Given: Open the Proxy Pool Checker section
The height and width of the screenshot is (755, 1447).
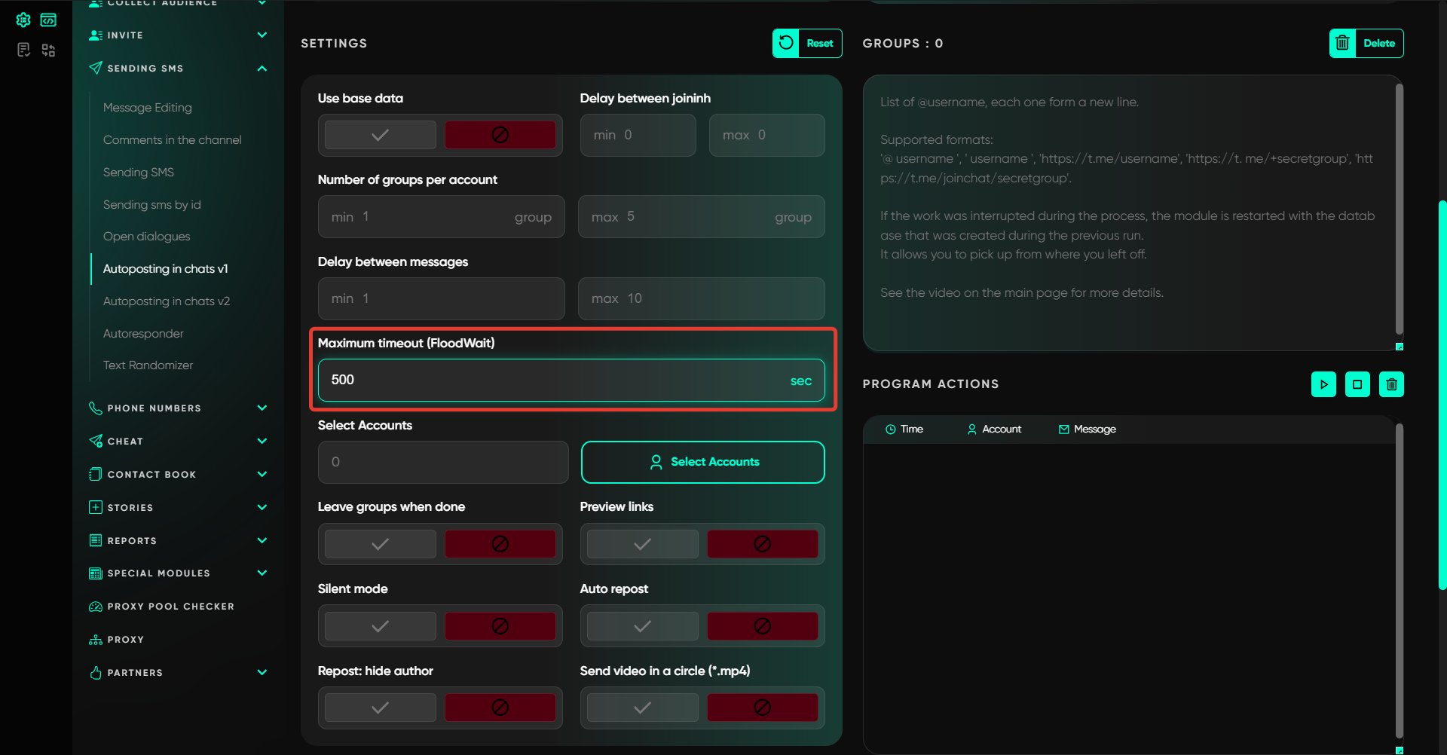Looking at the screenshot, I should (170, 607).
